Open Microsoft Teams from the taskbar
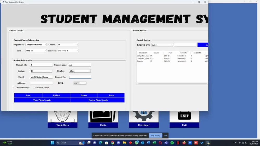 166,143
